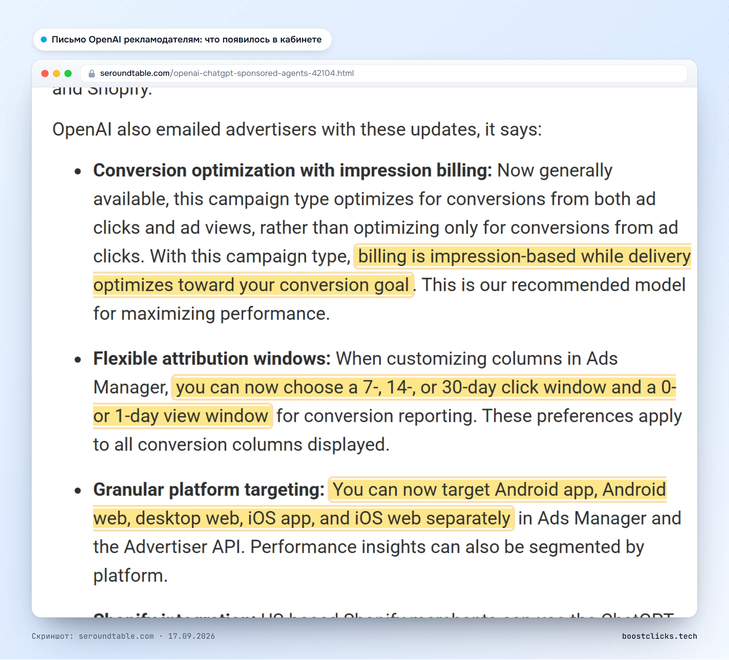Click the lock icon in the address bar
729x660 pixels.
(x=91, y=73)
